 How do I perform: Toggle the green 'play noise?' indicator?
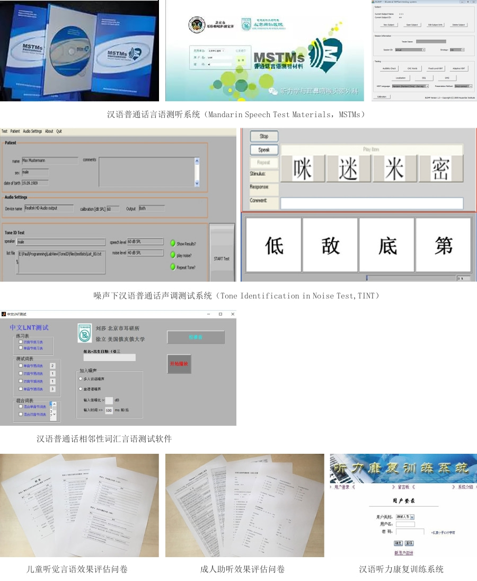[x=173, y=256]
